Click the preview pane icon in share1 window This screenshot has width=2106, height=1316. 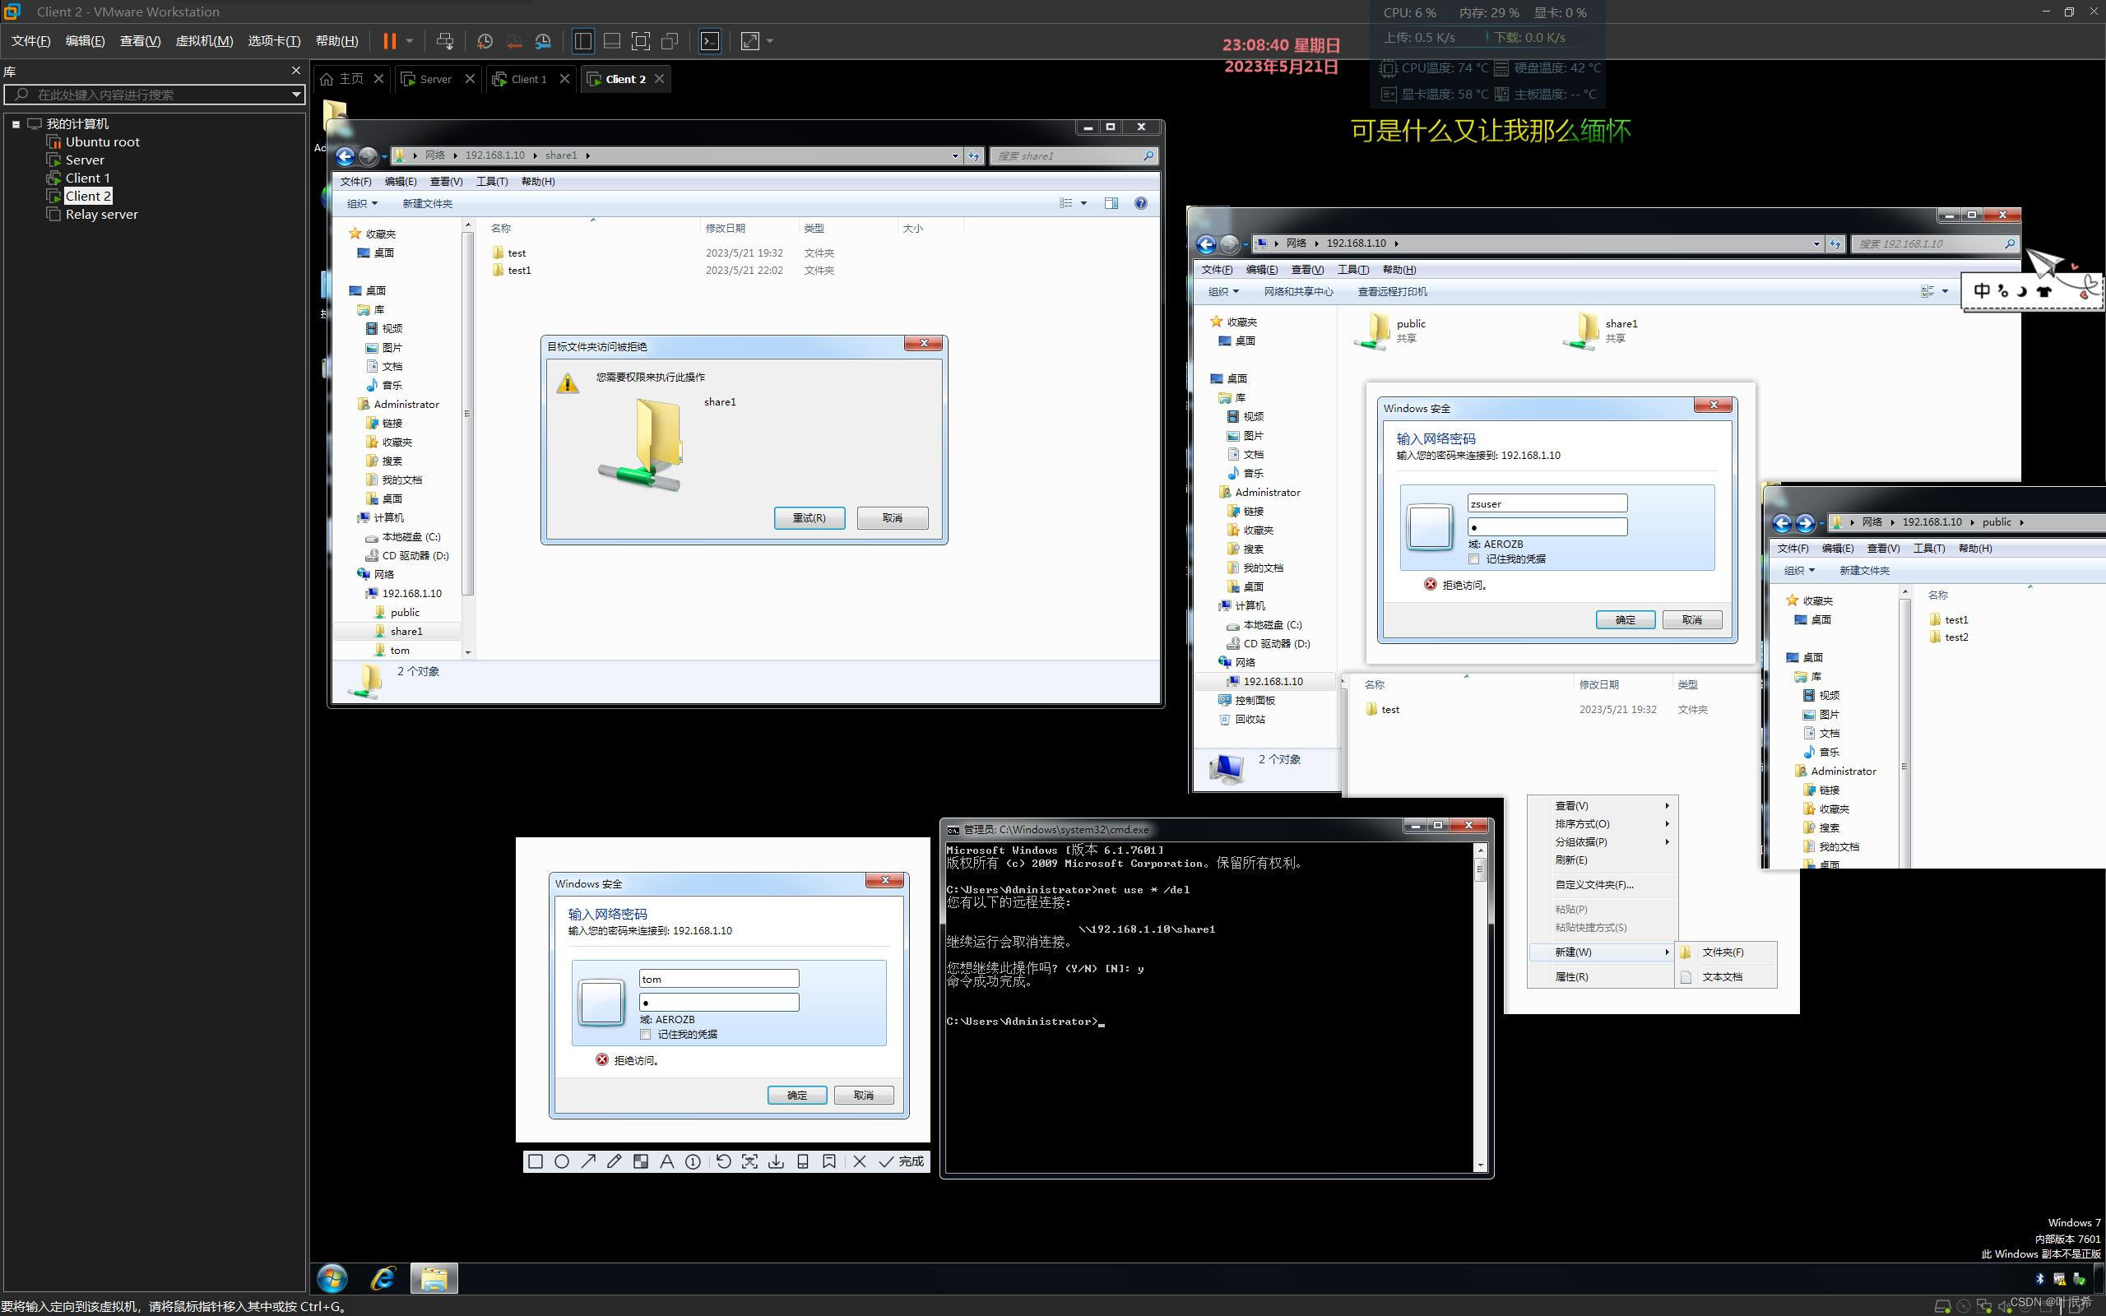(x=1111, y=203)
